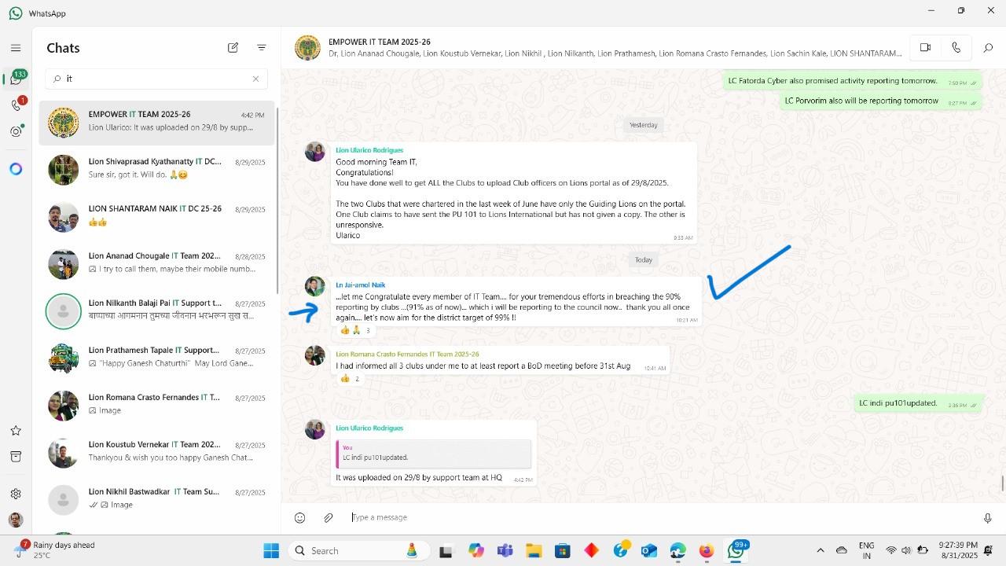Open the emoji picker
Image resolution: width=1006 pixels, height=566 pixels.
[x=299, y=517]
